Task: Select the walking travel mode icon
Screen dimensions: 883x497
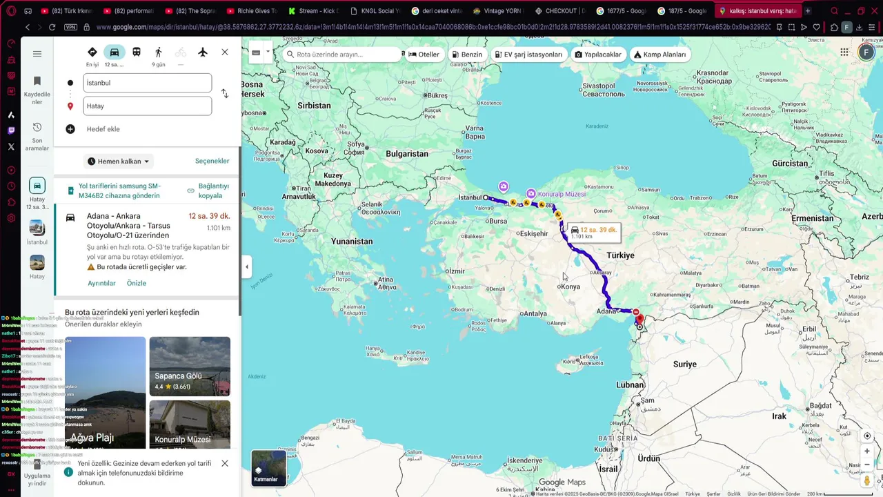Action: (159, 52)
